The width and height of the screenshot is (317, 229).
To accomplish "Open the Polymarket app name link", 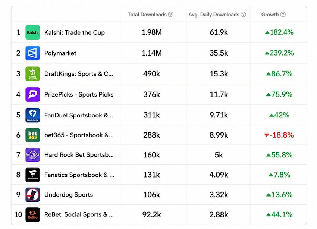I will [x=60, y=53].
